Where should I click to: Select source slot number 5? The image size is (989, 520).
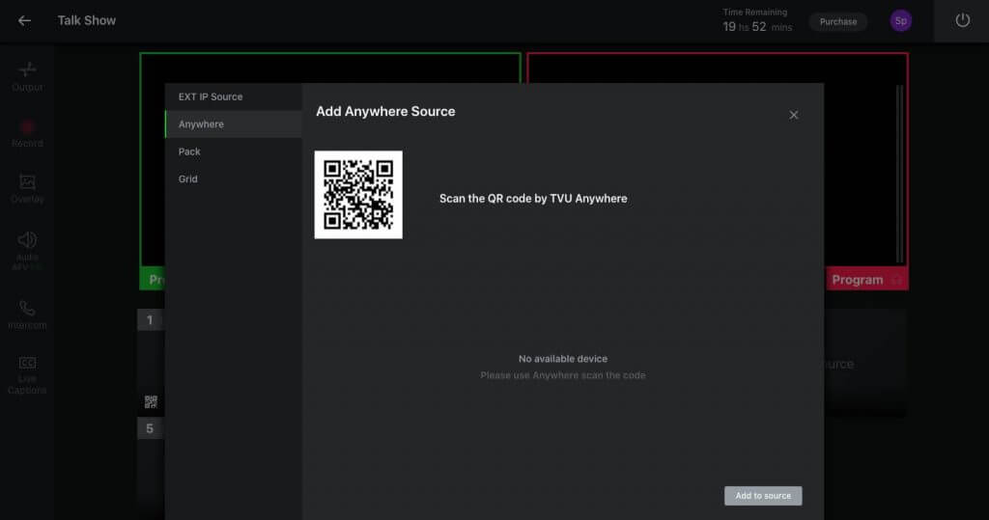(150, 428)
